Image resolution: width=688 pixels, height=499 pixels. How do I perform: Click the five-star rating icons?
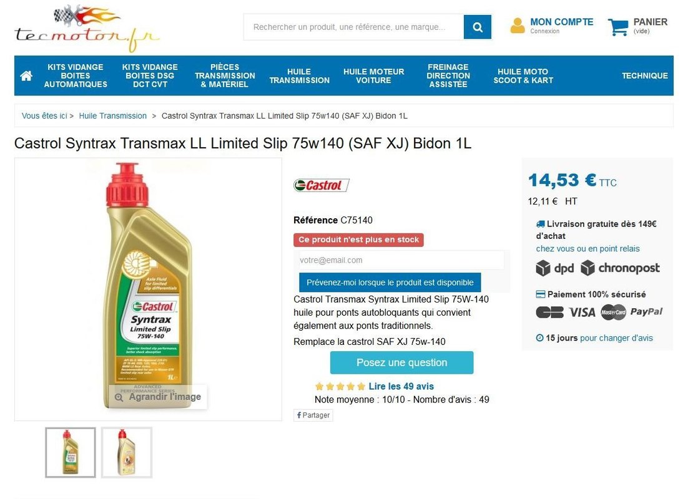click(340, 386)
